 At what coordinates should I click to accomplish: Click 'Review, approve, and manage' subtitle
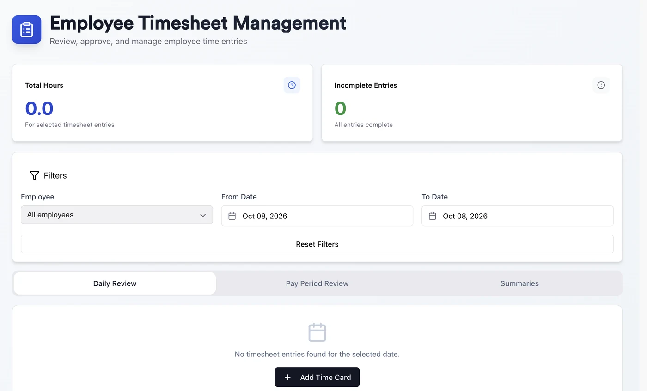click(x=148, y=41)
